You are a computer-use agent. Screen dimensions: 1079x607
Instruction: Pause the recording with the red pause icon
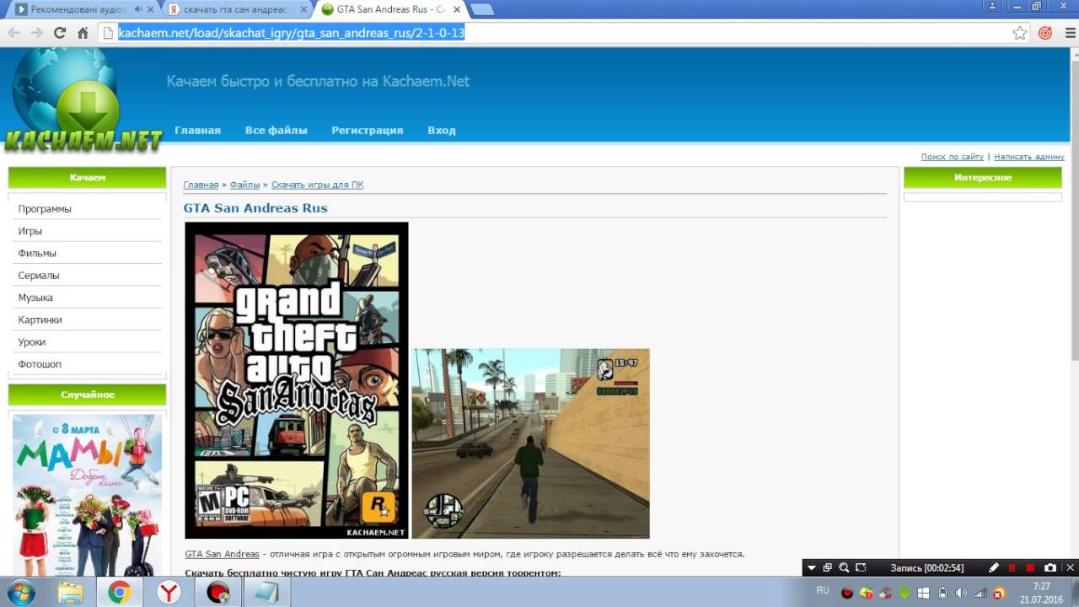1012,568
